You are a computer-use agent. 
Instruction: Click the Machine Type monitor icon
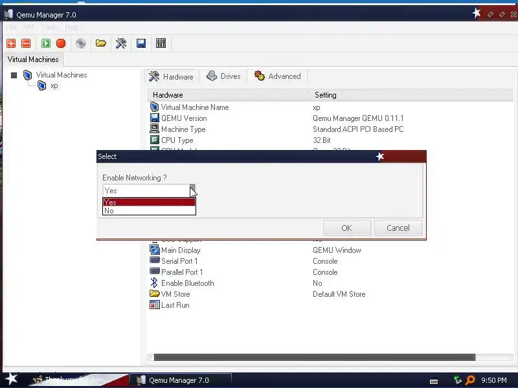pyautogui.click(x=154, y=128)
